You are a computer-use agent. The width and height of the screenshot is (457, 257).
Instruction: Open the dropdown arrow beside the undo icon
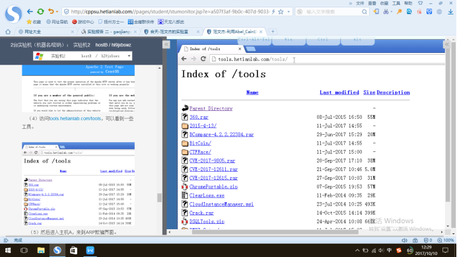pos(57,12)
